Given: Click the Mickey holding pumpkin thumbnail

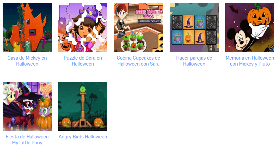Looking at the screenshot, I should [249, 27].
